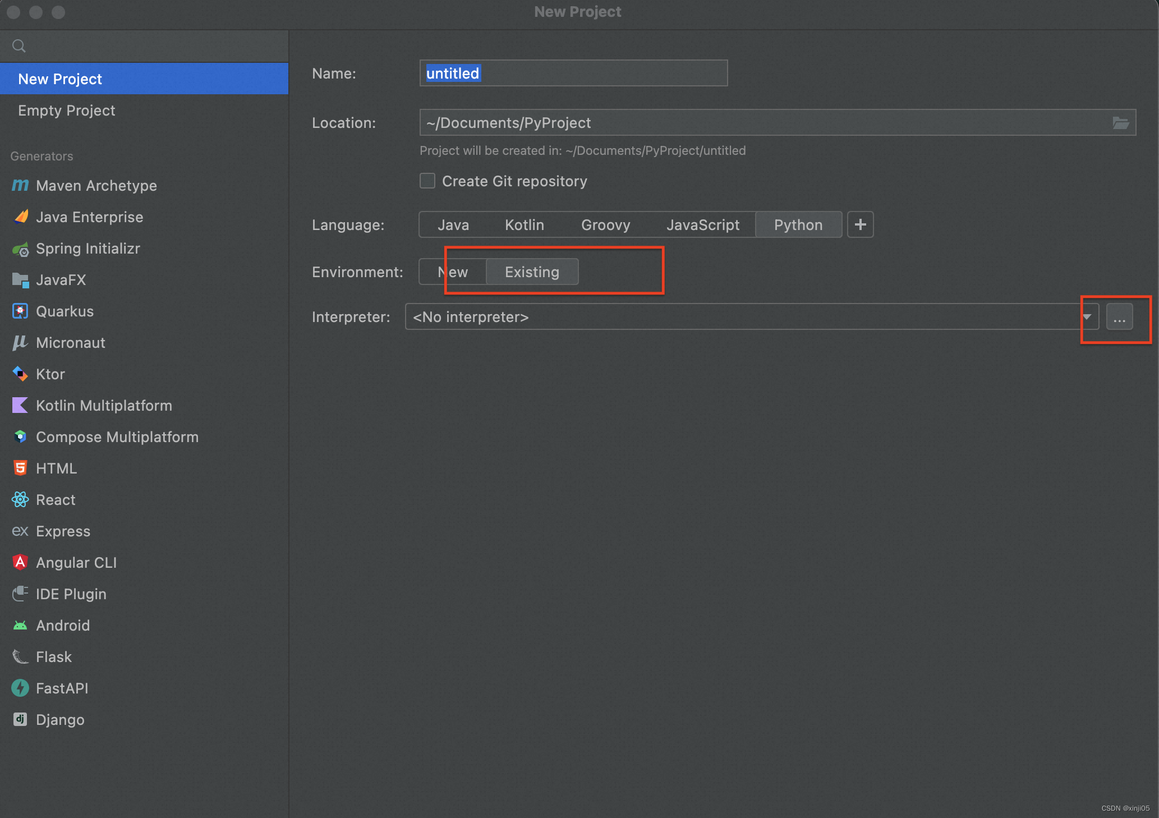Choose the Spring Initializr generator icon
1159x818 pixels.
tap(20, 249)
